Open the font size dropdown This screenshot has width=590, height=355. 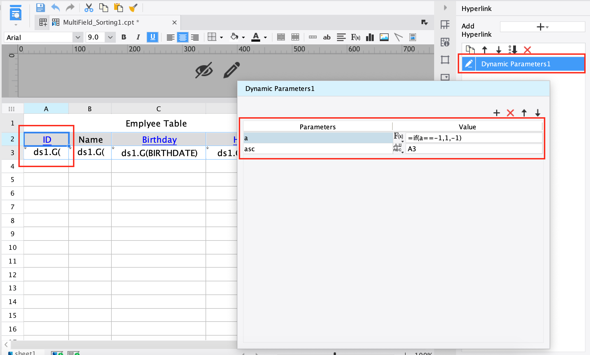[110, 37]
